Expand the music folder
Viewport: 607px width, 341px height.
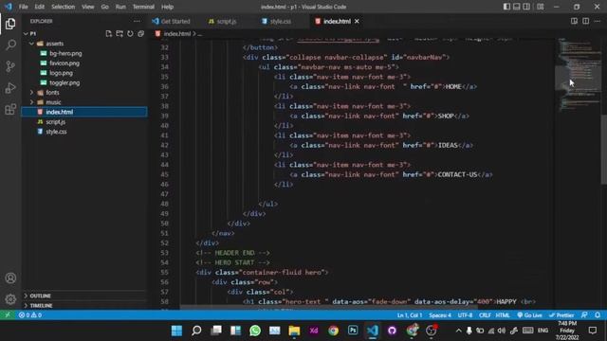[x=31, y=102]
